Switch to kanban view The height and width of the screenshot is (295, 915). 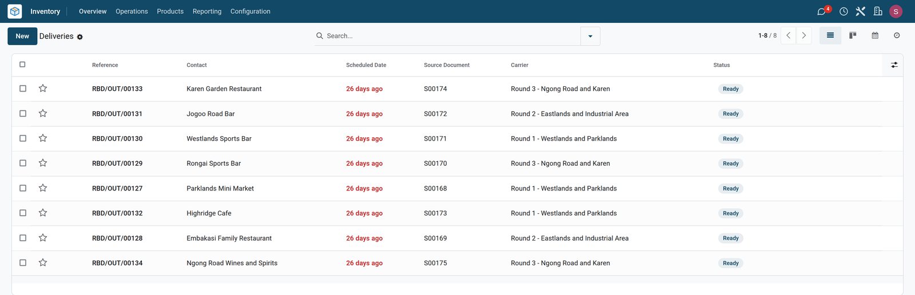853,35
